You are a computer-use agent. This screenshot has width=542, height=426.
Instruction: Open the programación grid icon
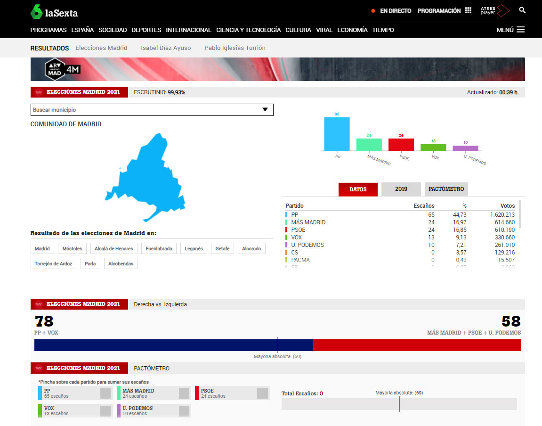[x=468, y=10]
